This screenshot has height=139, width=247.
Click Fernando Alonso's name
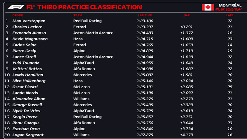tap(29, 33)
